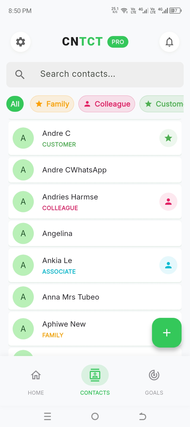Screen dimensions: 190x427
Task: Open the Contacts tab
Action: (x=95, y=380)
